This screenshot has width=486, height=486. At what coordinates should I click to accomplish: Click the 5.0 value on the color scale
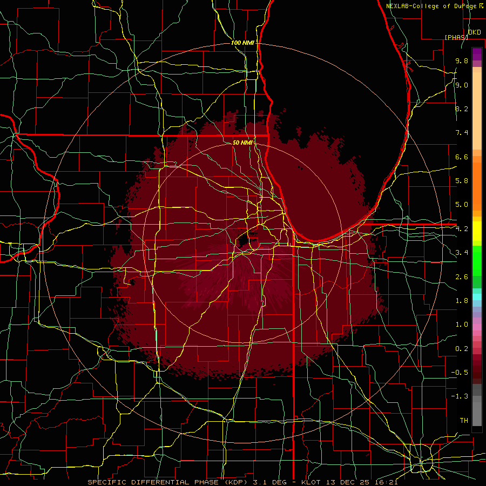coord(462,205)
